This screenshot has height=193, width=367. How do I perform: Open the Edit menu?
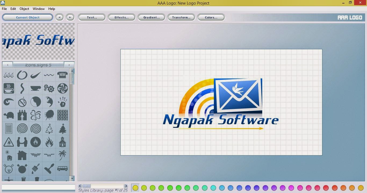click(x=13, y=9)
